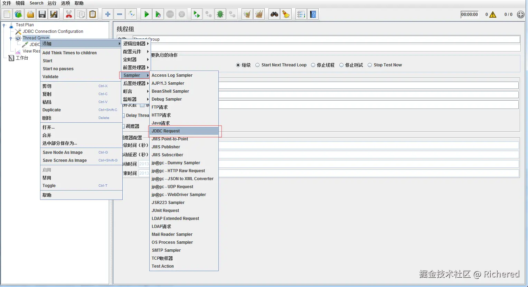Click the blue plus Expand All icon
The width and height of the screenshot is (528, 287).
[108, 14]
